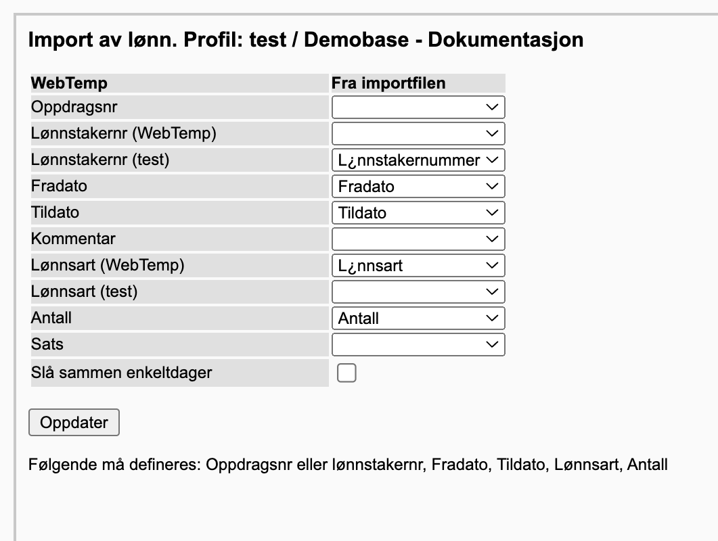
Task: Expand the Kommentar dropdown
Action: point(418,239)
